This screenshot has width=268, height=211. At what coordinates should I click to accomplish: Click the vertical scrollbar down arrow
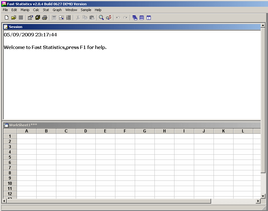pos(263,196)
